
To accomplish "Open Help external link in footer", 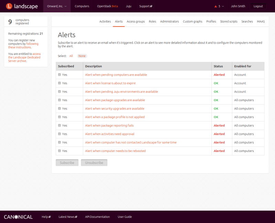I will 46,217.
